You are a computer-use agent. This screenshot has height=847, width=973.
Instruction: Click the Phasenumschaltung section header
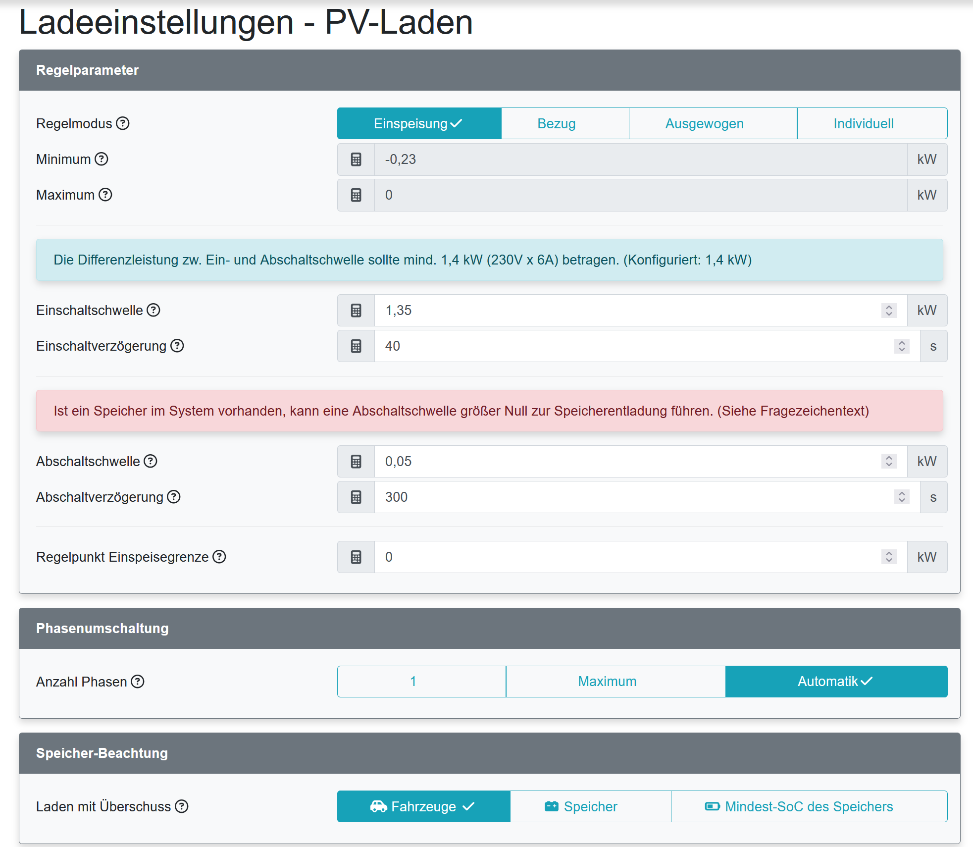pos(489,629)
